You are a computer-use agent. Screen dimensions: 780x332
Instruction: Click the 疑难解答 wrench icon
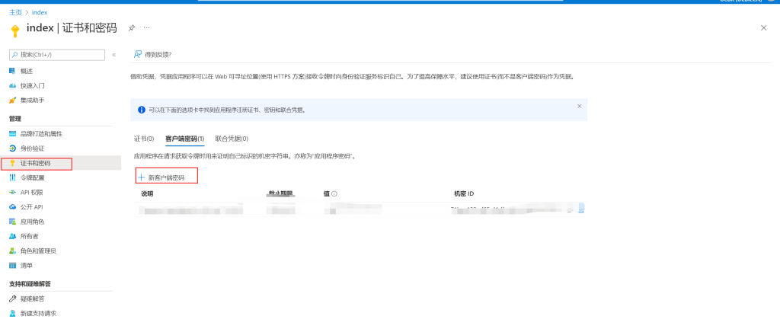point(12,298)
